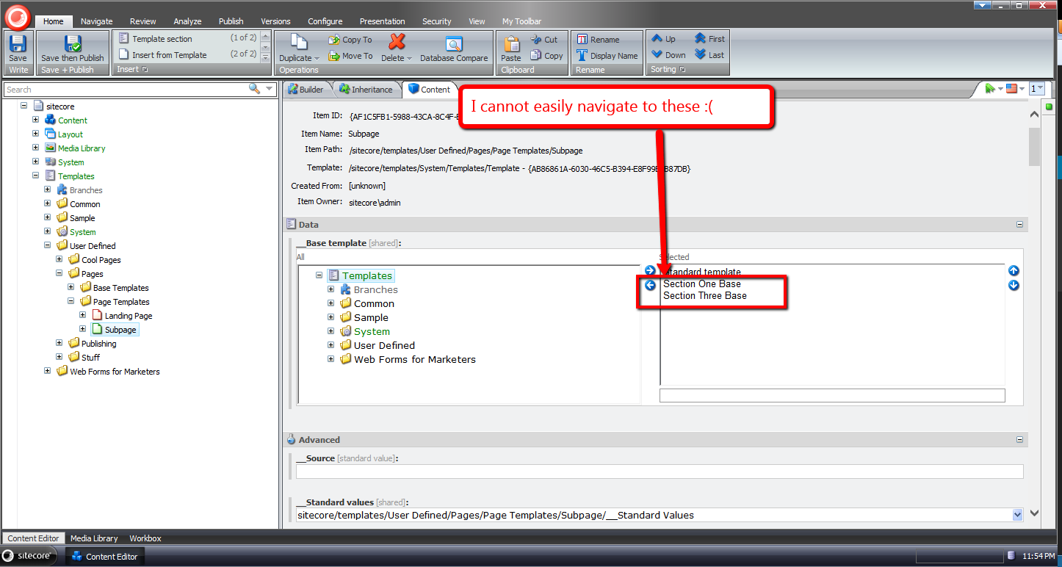Expand Web Forms for Marketers in left tree
The image size is (1062, 567).
tap(48, 371)
